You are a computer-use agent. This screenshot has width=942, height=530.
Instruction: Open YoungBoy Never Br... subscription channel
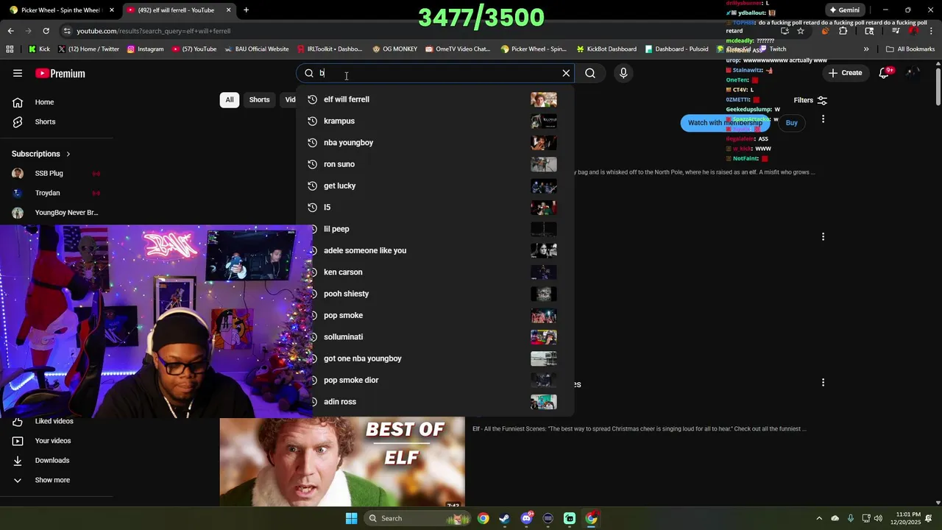click(66, 213)
